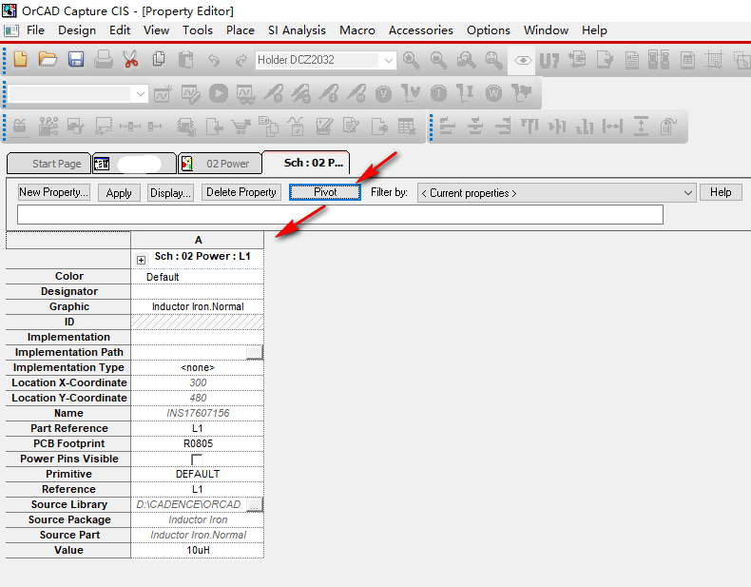The width and height of the screenshot is (751, 587).
Task: Open a file using the folder icon
Action: point(48,60)
